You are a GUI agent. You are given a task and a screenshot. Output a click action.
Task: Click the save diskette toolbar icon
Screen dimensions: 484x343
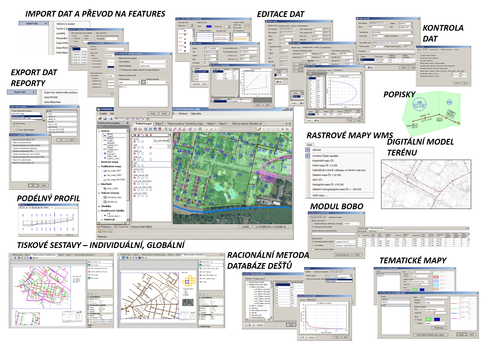pyautogui.click(x=105, y=119)
